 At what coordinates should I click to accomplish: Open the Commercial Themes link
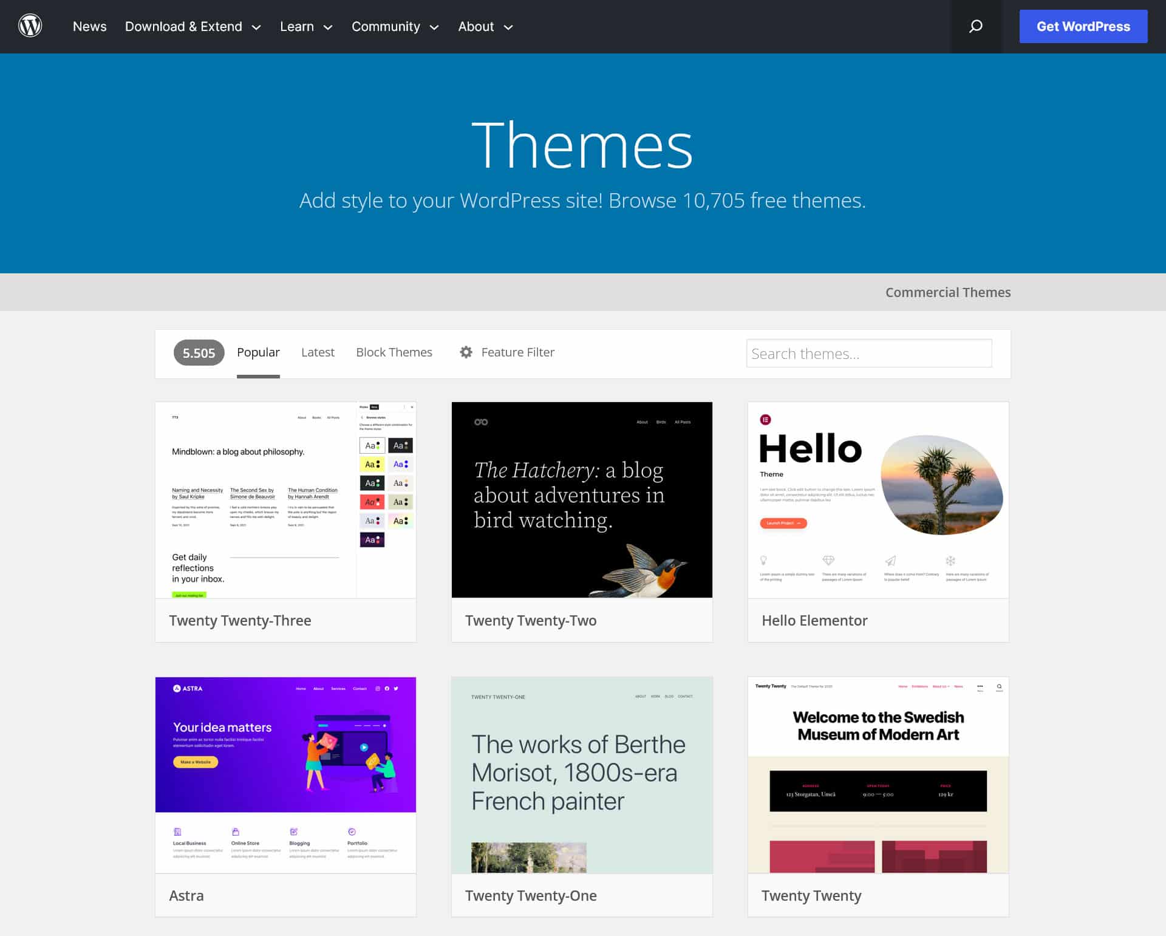947,292
